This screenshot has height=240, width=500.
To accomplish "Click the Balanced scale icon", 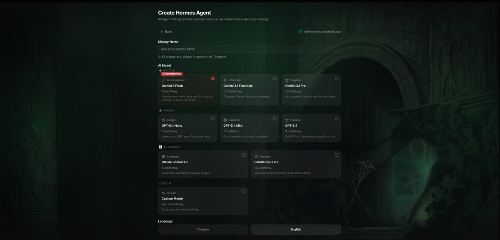I will click(x=225, y=120).
